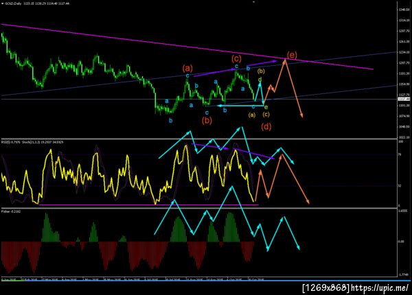Select the Fisher -0.2162 indicator label
The image size is (412, 295).
[11, 211]
